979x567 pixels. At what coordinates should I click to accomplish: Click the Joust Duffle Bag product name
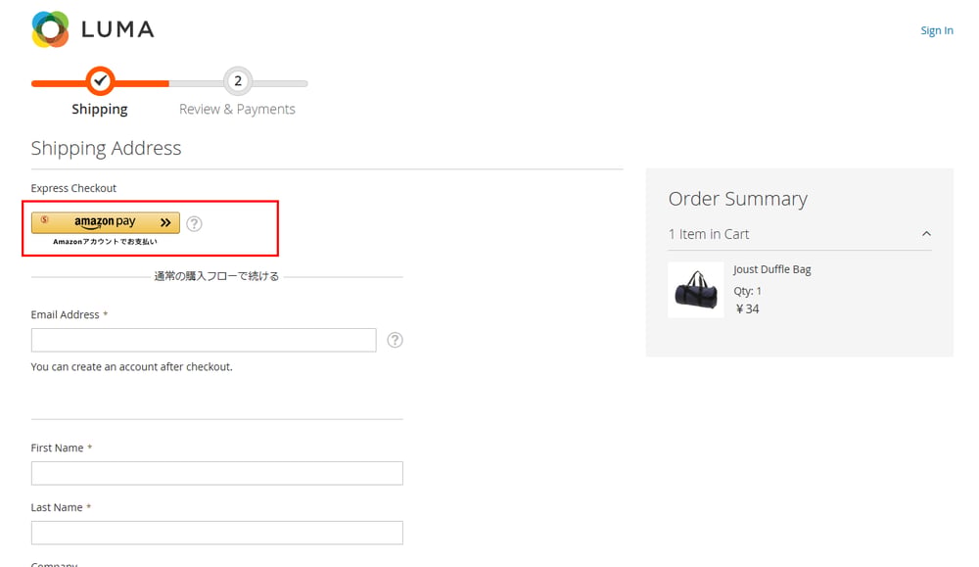[x=771, y=269]
